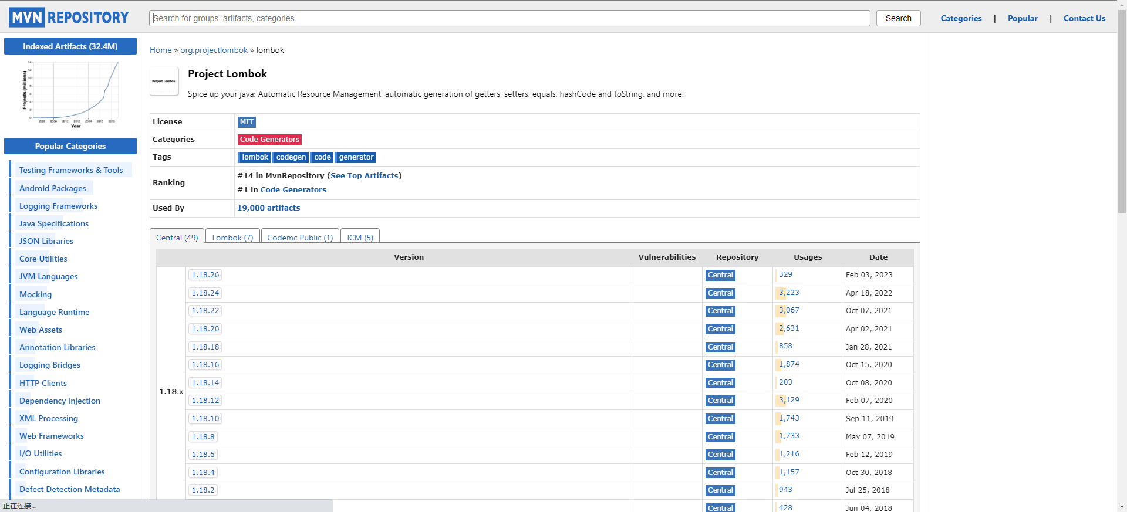Open version 1.18.18
The height and width of the screenshot is (512, 1127).
205,347
